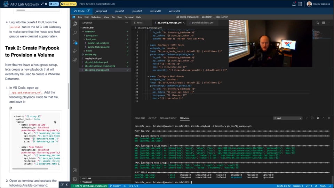Switch to the DEBUG CONSOLE panel tab
Screen dimensions: 334x188
168,118
